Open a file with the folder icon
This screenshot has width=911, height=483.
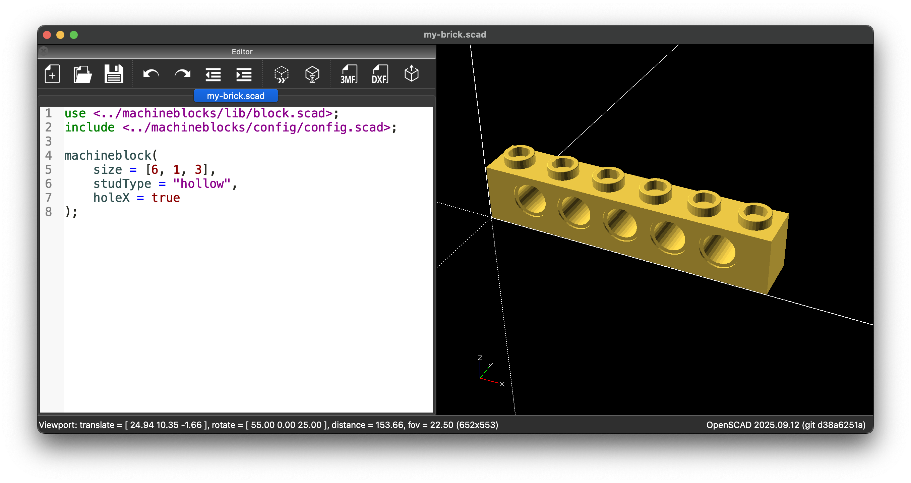pos(82,74)
